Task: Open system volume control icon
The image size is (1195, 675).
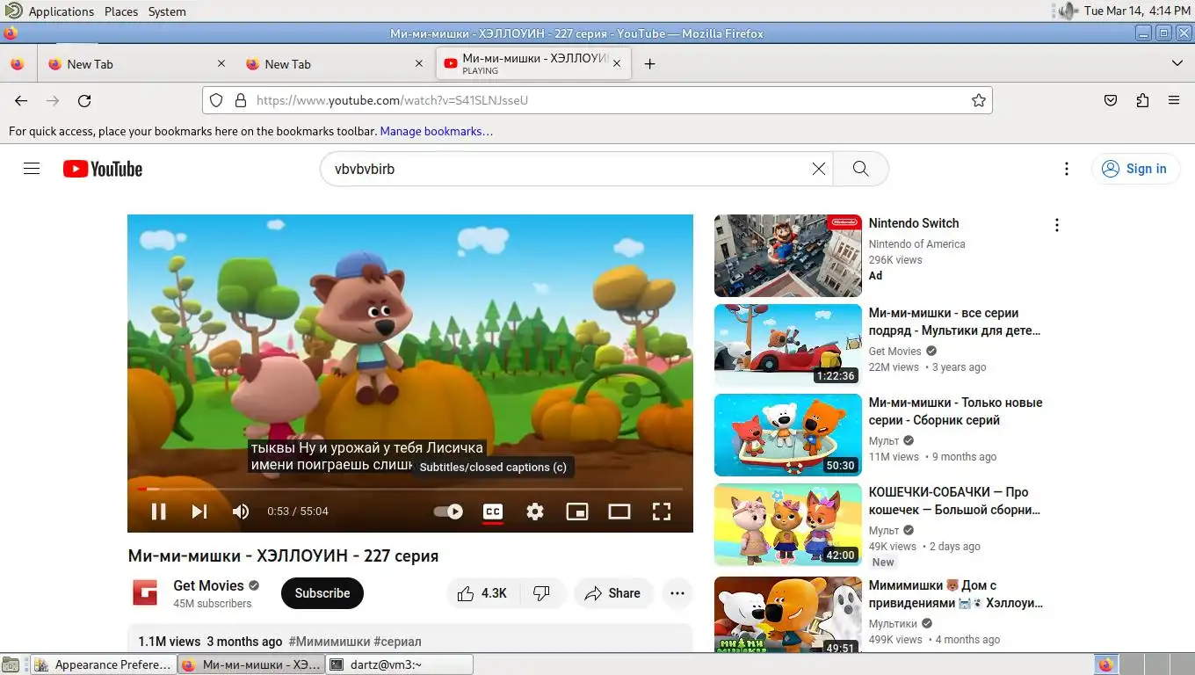Action: [x=1067, y=11]
